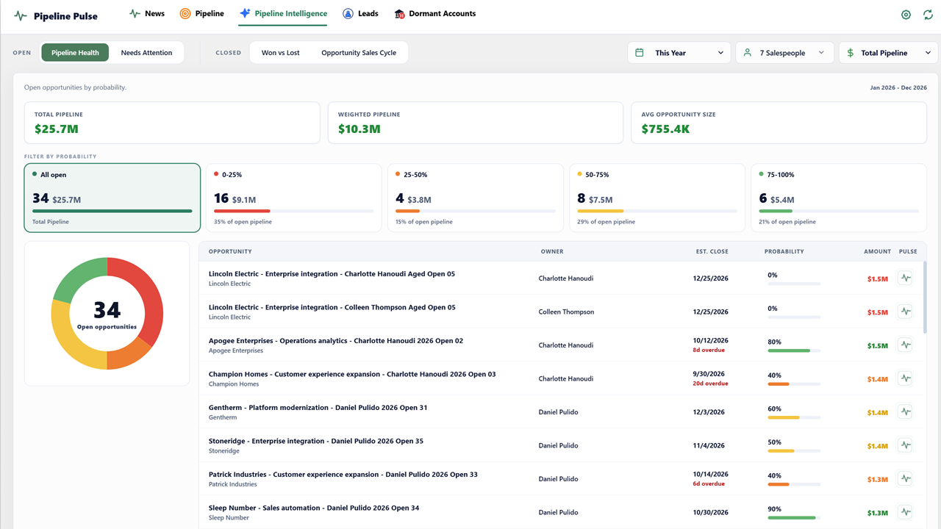This screenshot has width=941, height=529.
Task: Open pulse for Sleep Number opportunity
Action: [x=905, y=512]
